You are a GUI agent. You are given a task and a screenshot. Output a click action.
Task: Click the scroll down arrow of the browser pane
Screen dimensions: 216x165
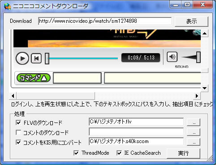[204, 88]
